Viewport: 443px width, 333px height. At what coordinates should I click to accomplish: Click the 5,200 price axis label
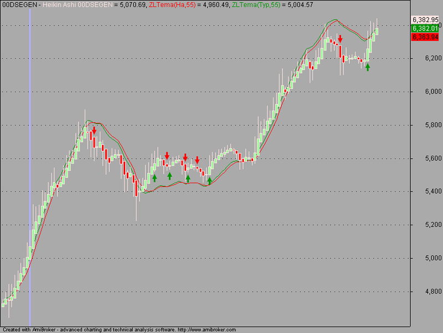click(433, 225)
